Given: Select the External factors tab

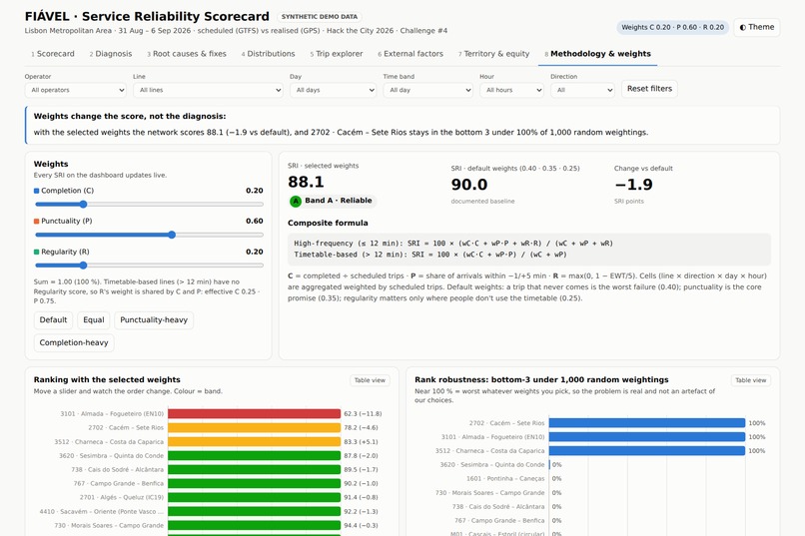Looking at the screenshot, I should [410, 54].
